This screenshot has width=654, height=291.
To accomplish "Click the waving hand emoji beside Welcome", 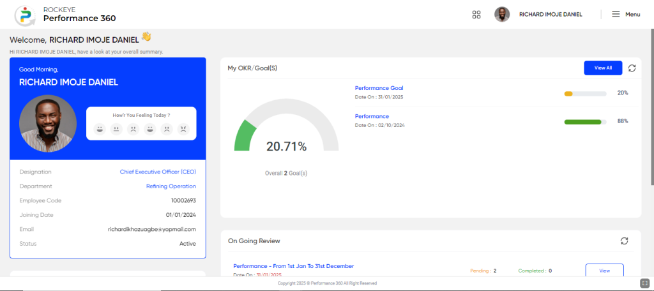I will [x=146, y=36].
